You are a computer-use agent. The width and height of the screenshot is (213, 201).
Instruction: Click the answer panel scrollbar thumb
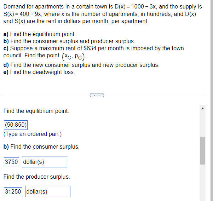(202, 151)
